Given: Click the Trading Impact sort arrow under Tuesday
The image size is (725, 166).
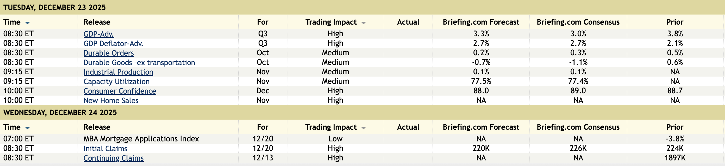Looking at the screenshot, I should 363,23.
